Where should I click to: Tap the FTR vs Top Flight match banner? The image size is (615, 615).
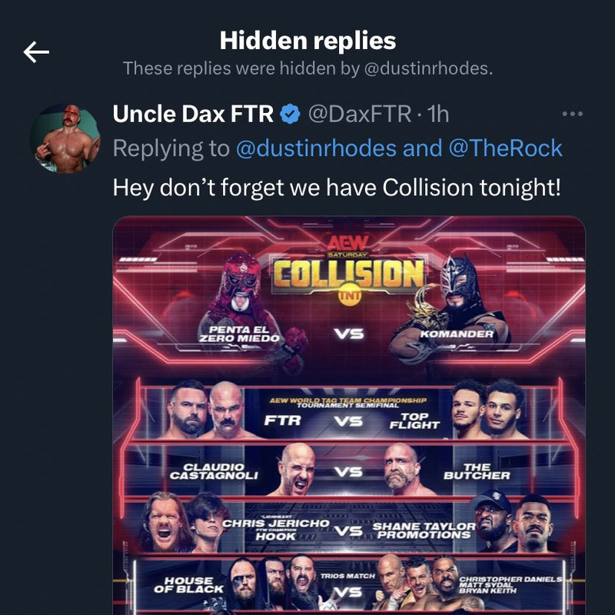pos(348,412)
